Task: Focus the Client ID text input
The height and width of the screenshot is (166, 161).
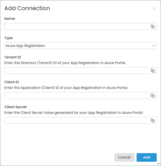Action: [76, 96]
